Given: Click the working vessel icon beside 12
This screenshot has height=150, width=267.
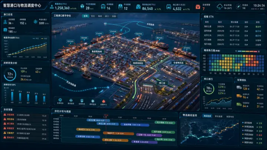Looking at the screenshot, I should [120, 7].
